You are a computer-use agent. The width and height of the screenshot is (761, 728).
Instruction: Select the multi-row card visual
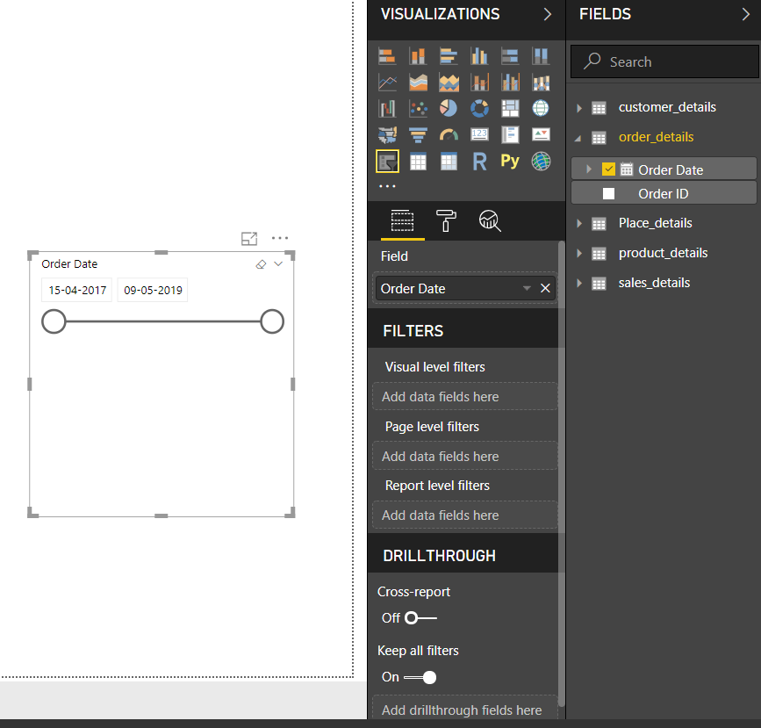coord(510,134)
